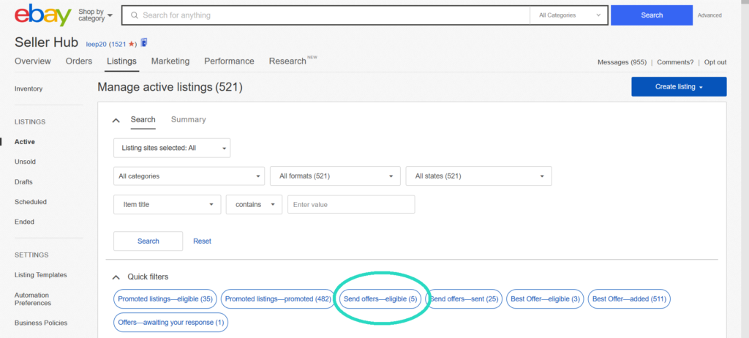The width and height of the screenshot is (749, 338).
Task: Open the Shop by category dropdown
Action: click(x=96, y=15)
